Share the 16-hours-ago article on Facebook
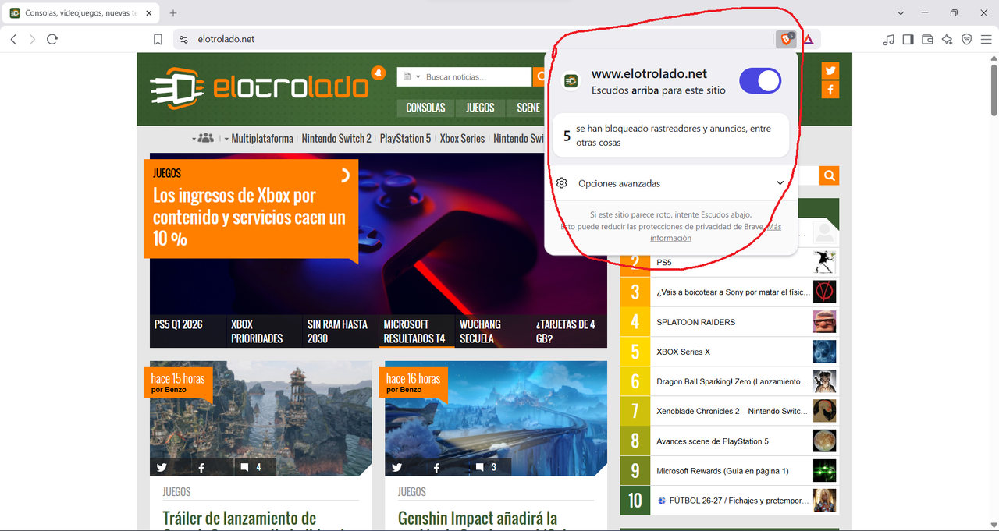 tap(436, 467)
